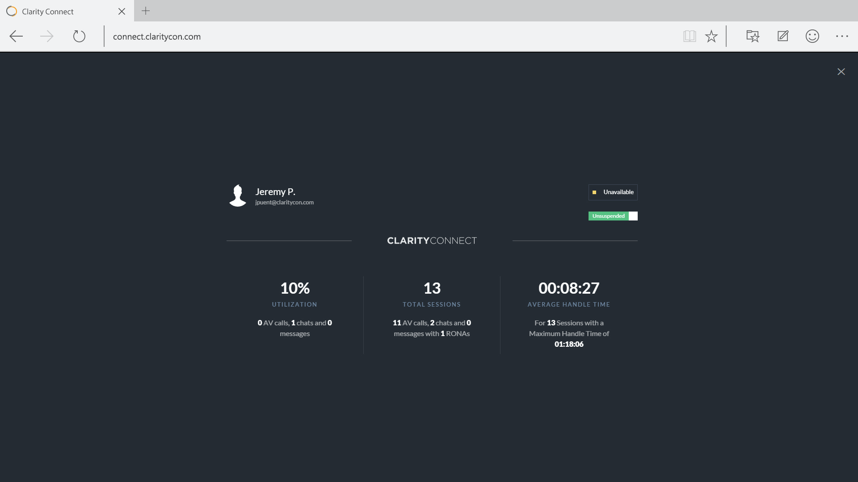The width and height of the screenshot is (858, 482).
Task: Select the Clarity Connect browser tab
Action: [x=48, y=12]
